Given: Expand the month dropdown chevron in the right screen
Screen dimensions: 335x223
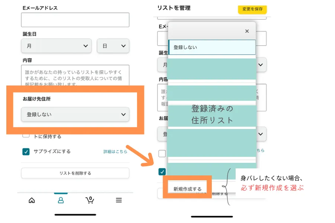Looking at the screenshot, I should pos(261,65).
